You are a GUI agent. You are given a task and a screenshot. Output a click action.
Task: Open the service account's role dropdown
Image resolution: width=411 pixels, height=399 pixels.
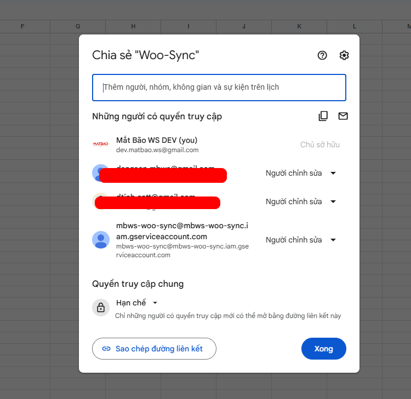(x=301, y=240)
